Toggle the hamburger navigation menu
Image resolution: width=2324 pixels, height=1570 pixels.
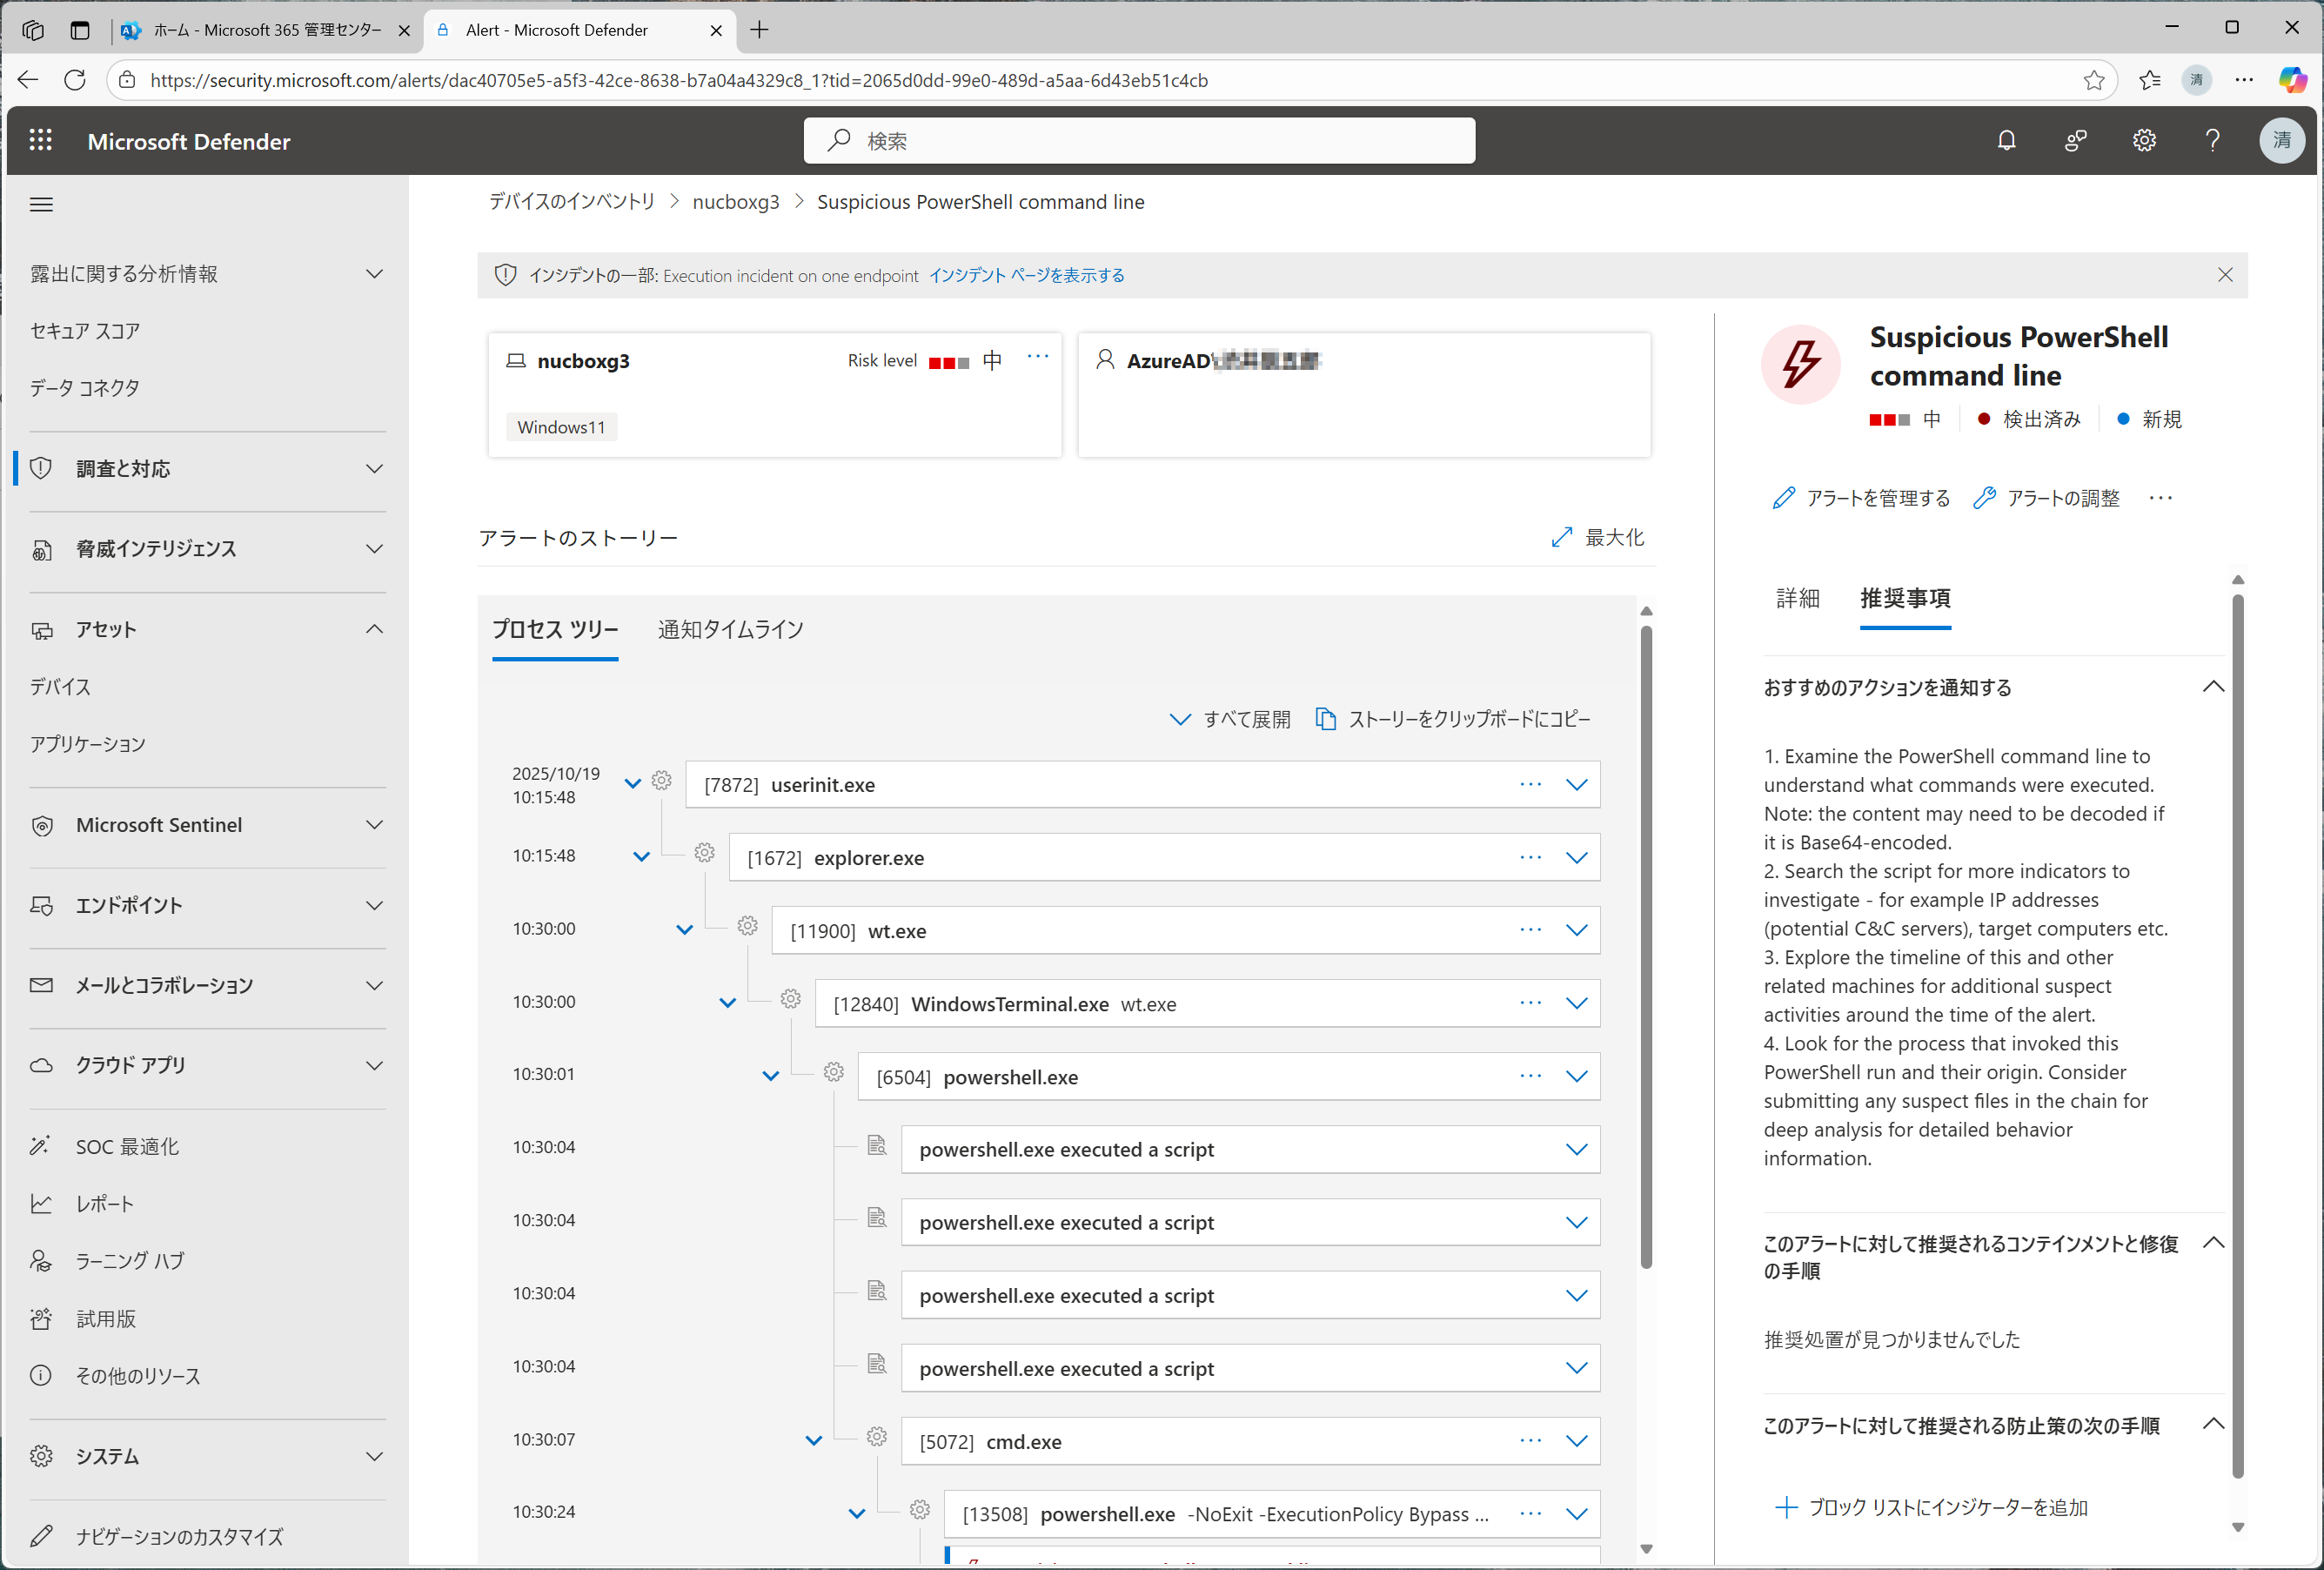(x=41, y=205)
